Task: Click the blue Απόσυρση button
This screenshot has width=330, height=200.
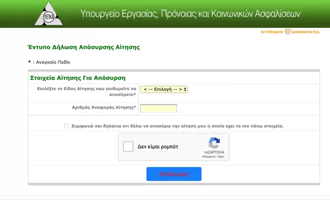Action: pos(174,174)
